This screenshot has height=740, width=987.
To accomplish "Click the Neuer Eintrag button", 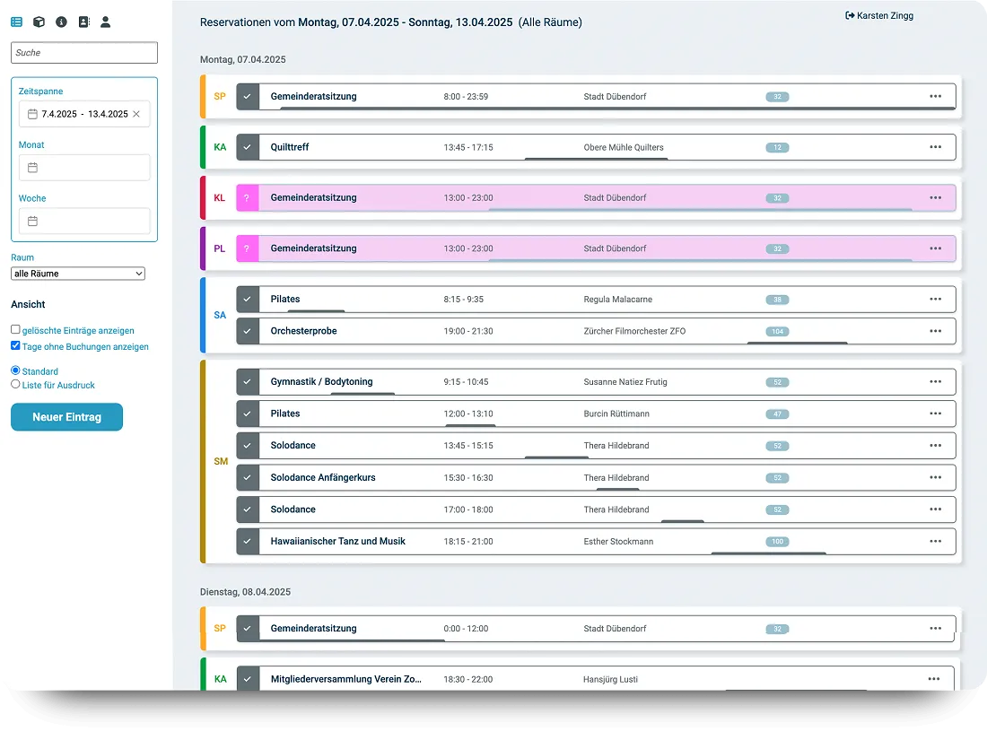I will click(x=66, y=417).
